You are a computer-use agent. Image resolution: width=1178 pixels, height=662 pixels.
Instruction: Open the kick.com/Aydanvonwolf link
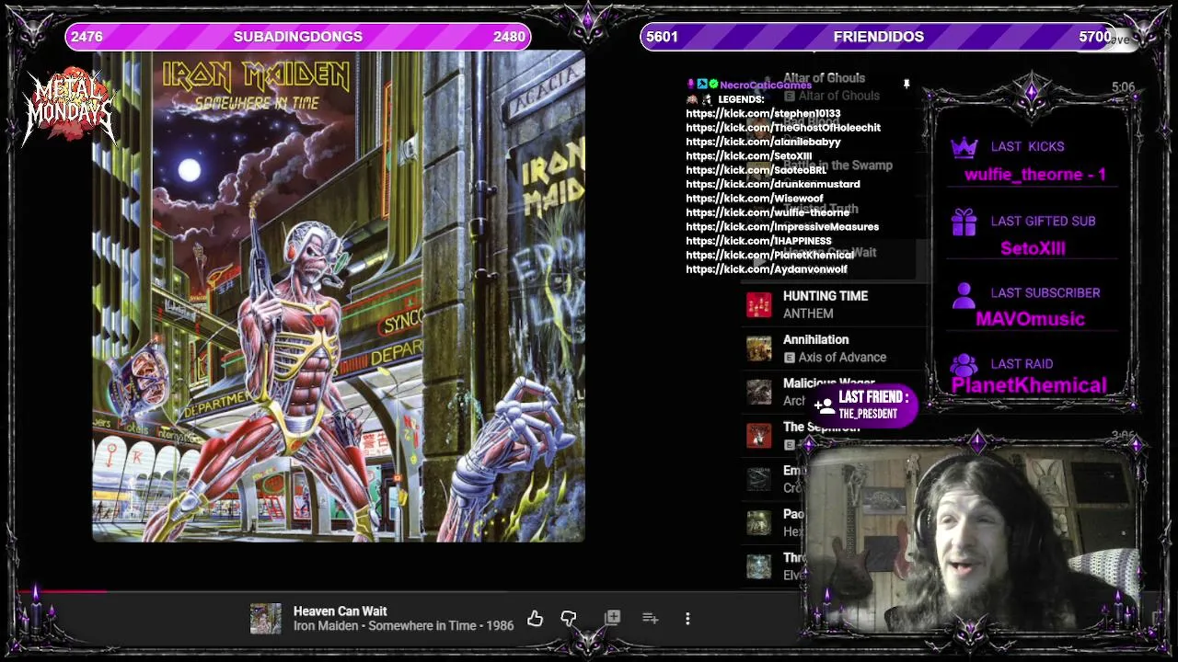click(x=767, y=269)
